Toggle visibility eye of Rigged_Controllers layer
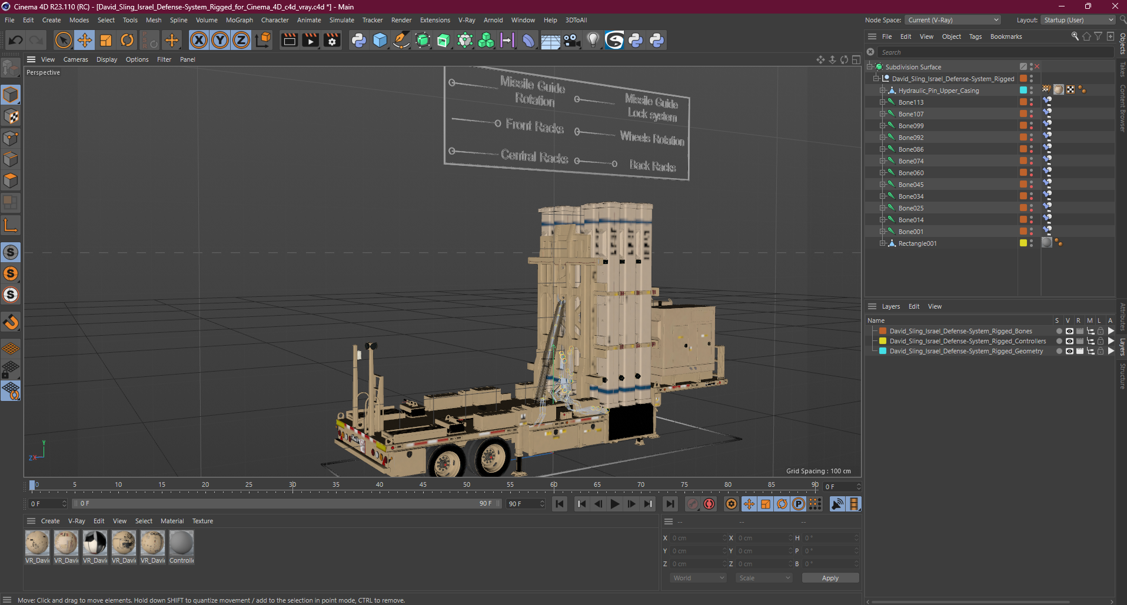 1069,341
